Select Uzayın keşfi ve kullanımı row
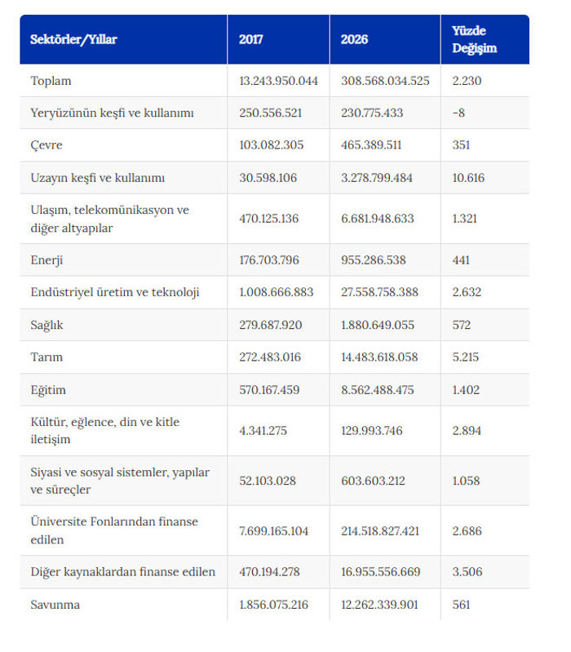The height and width of the screenshot is (652, 571). point(274,178)
